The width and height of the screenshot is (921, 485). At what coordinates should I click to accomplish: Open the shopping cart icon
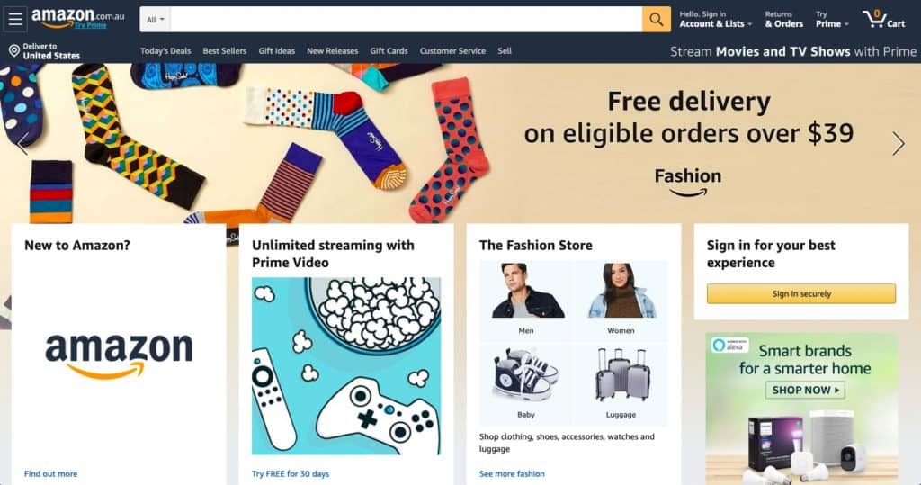pos(883,20)
